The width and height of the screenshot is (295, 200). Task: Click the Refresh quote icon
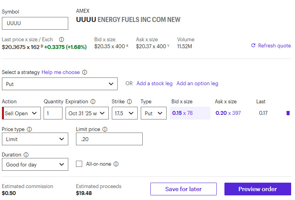click(x=253, y=45)
